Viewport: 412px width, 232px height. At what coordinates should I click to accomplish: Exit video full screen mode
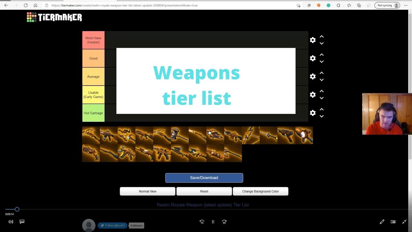point(404,222)
